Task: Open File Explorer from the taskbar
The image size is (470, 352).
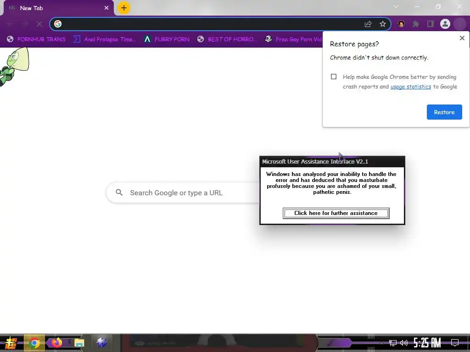Action: (x=79, y=343)
